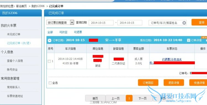The height and width of the screenshot is (105, 207).
Task: Open 订单详情 clipboard icon link
Action: click(x=194, y=40)
